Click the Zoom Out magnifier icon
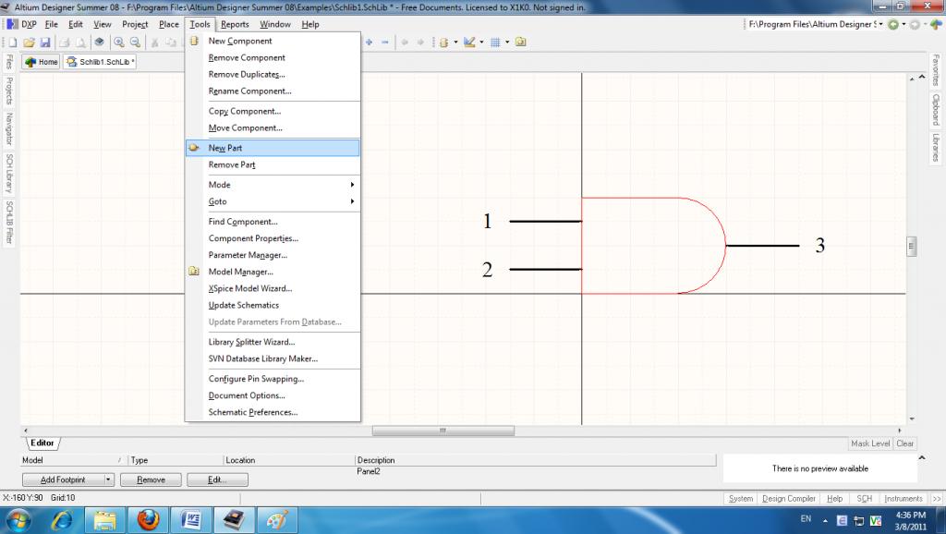946x534 pixels. (x=135, y=42)
